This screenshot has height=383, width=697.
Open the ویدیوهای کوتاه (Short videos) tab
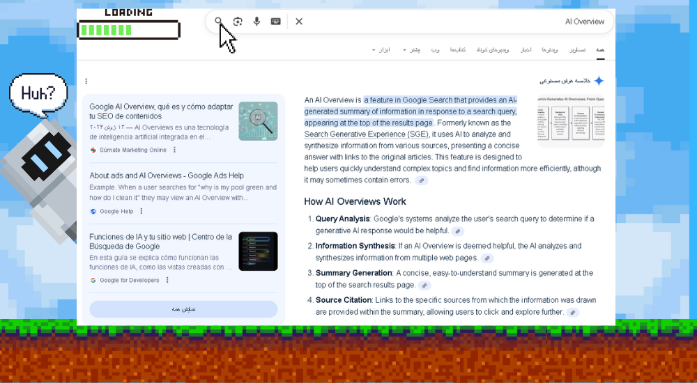tap(493, 49)
